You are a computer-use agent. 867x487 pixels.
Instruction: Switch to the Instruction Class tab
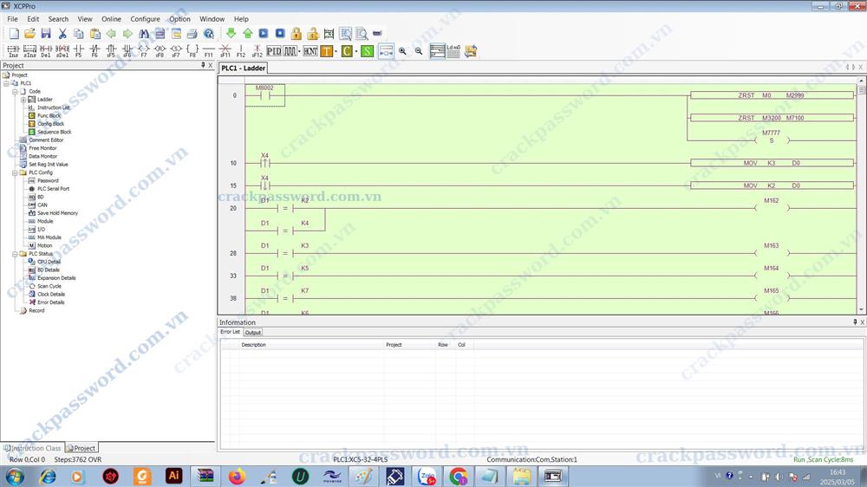pyautogui.click(x=36, y=448)
